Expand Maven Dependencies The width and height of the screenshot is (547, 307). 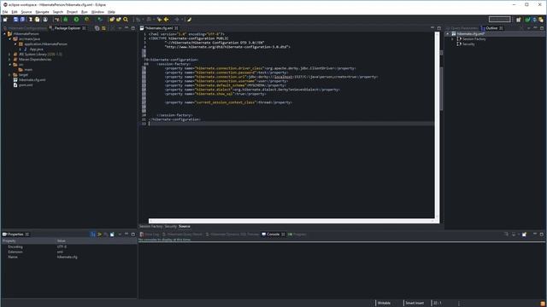point(9,60)
